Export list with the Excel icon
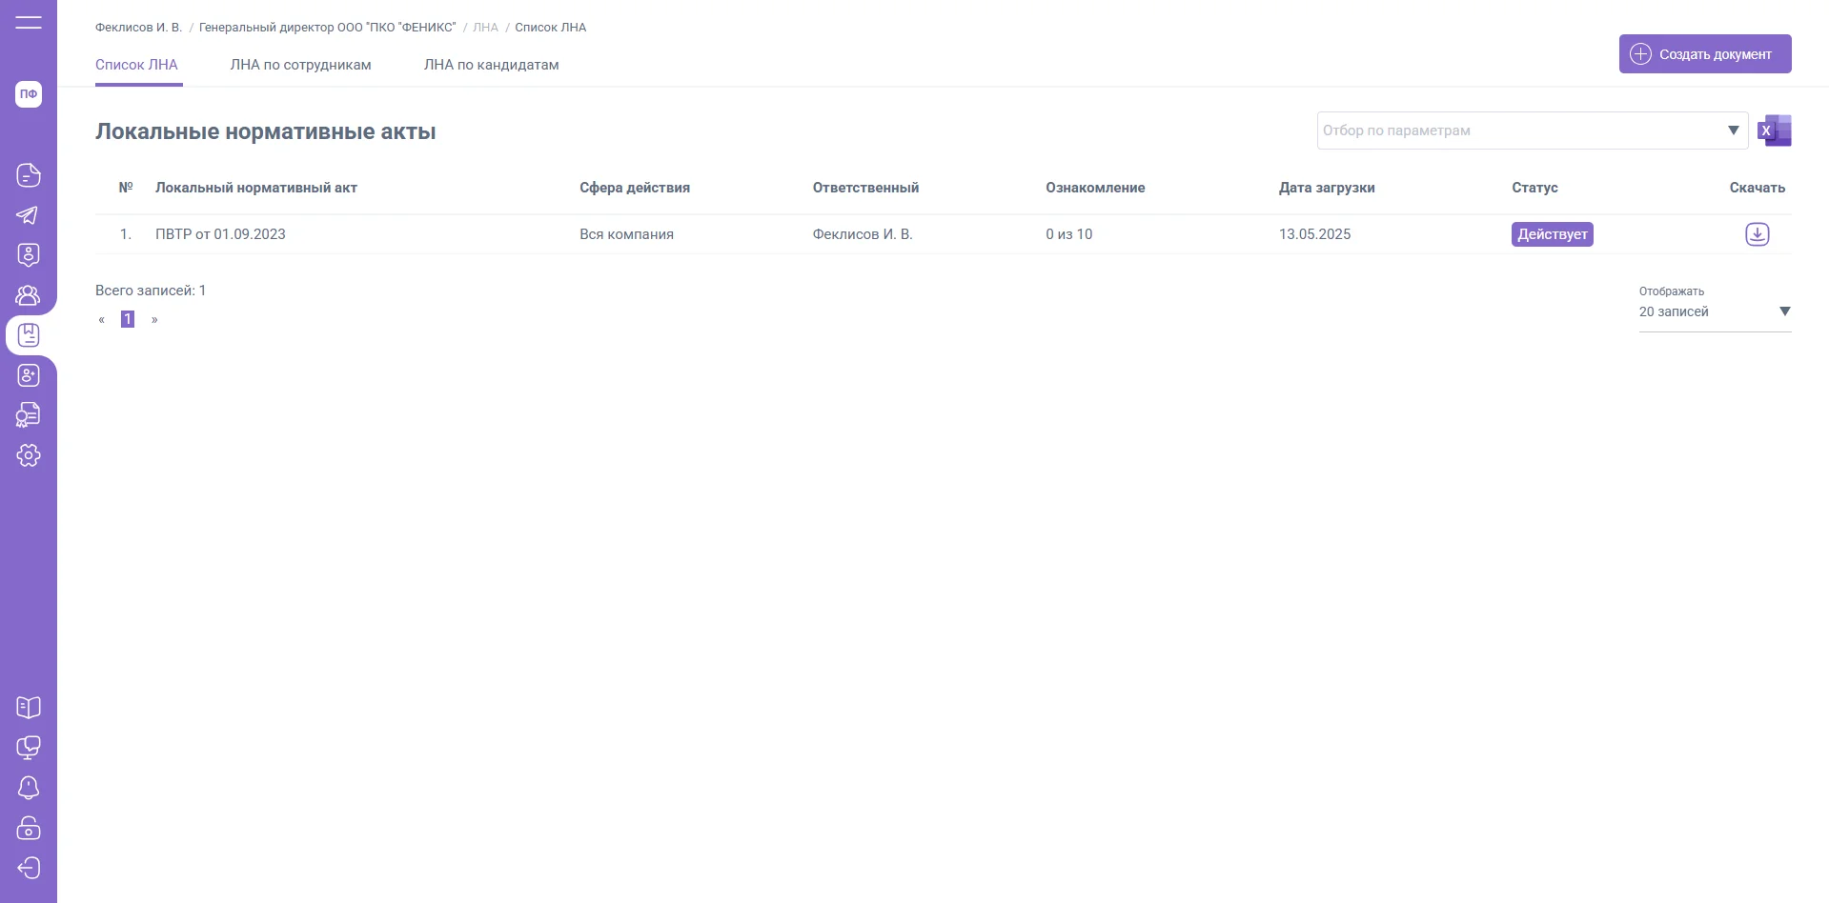1829x903 pixels. [1775, 130]
